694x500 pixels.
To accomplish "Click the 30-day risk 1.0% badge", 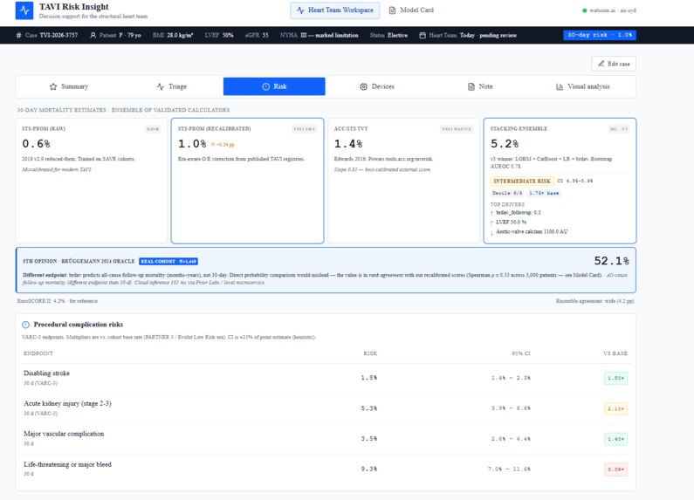I will click(x=600, y=35).
